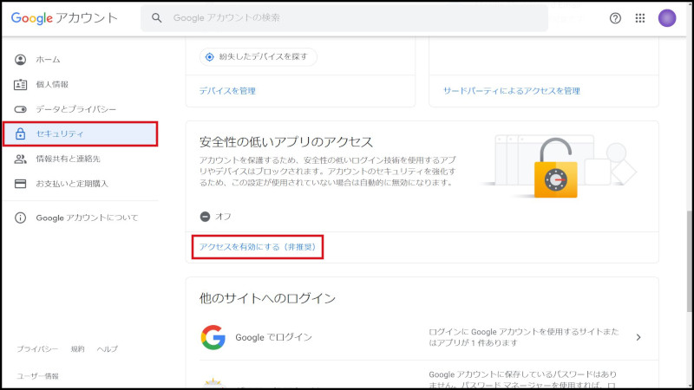Expand the Google でログイン row chevron
This screenshot has height=390, width=694.
[638, 337]
